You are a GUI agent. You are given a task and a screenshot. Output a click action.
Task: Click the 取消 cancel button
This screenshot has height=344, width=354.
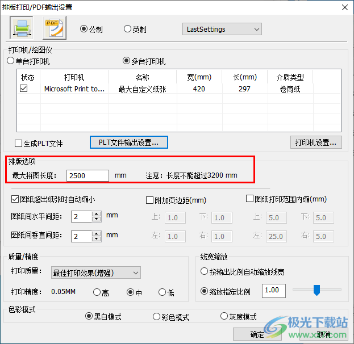pyautogui.click(x=323, y=334)
